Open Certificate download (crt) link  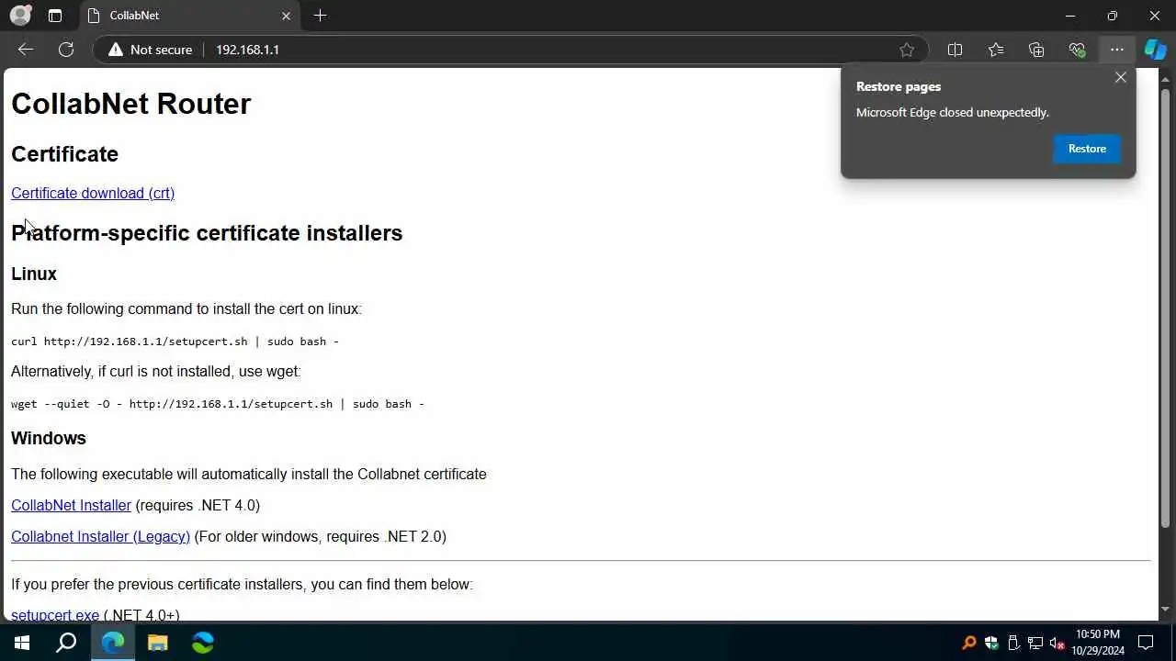(93, 193)
